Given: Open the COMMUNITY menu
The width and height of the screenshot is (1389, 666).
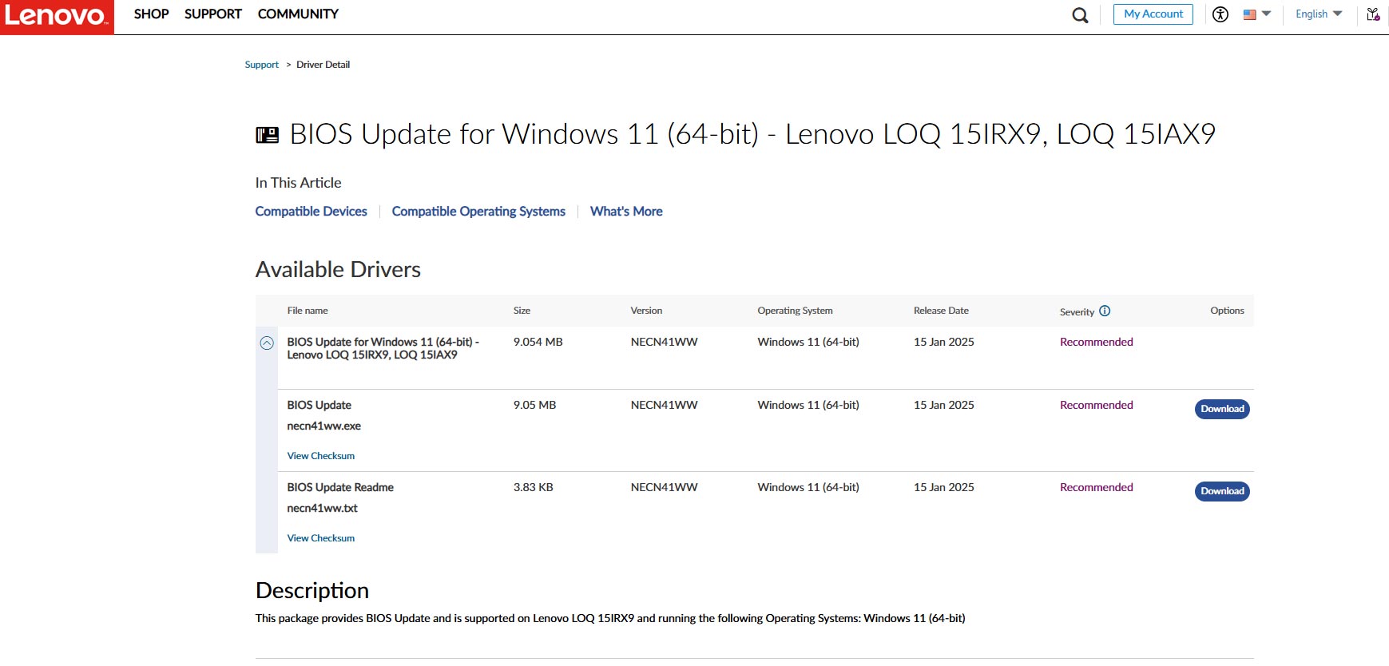Looking at the screenshot, I should pos(298,14).
